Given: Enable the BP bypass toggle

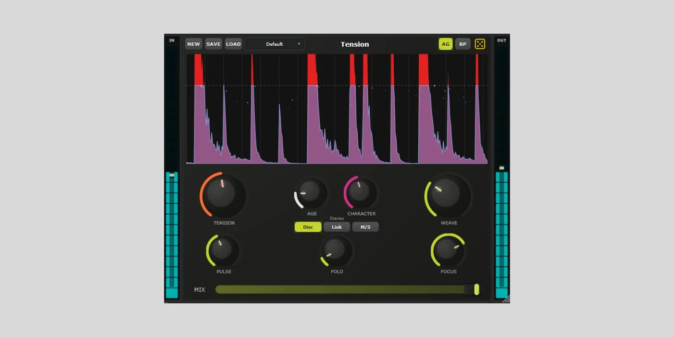Looking at the screenshot, I should click(x=462, y=44).
